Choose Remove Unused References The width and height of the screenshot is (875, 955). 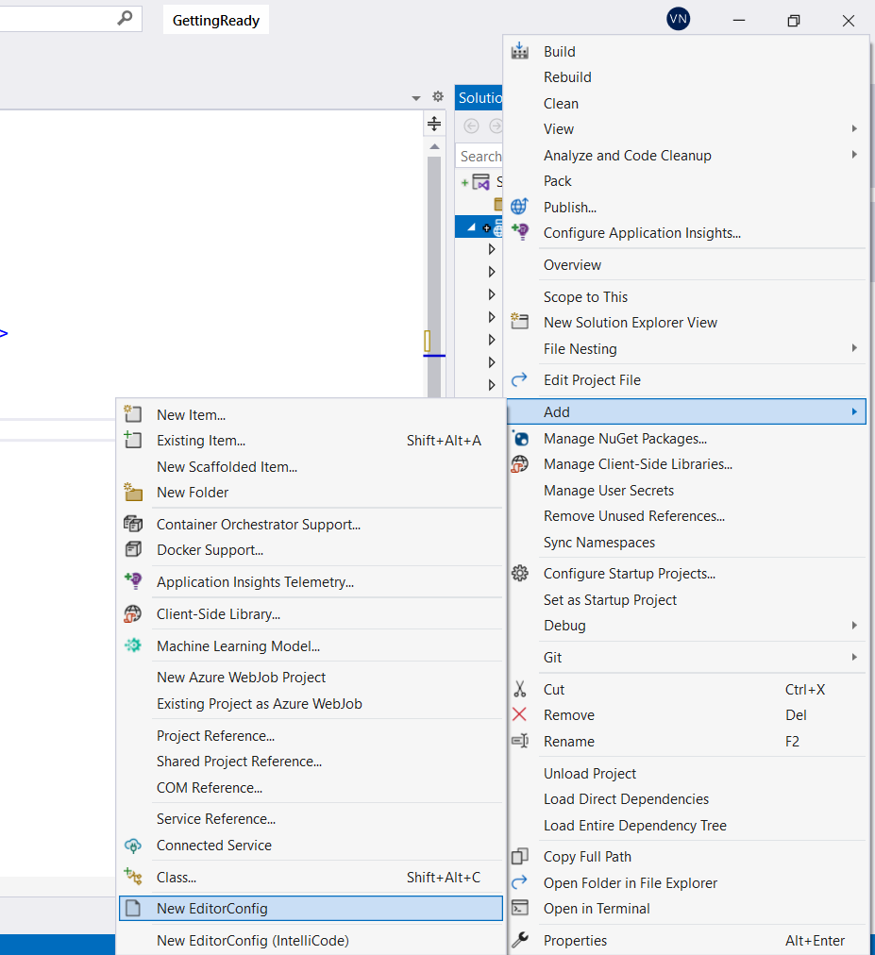(634, 516)
